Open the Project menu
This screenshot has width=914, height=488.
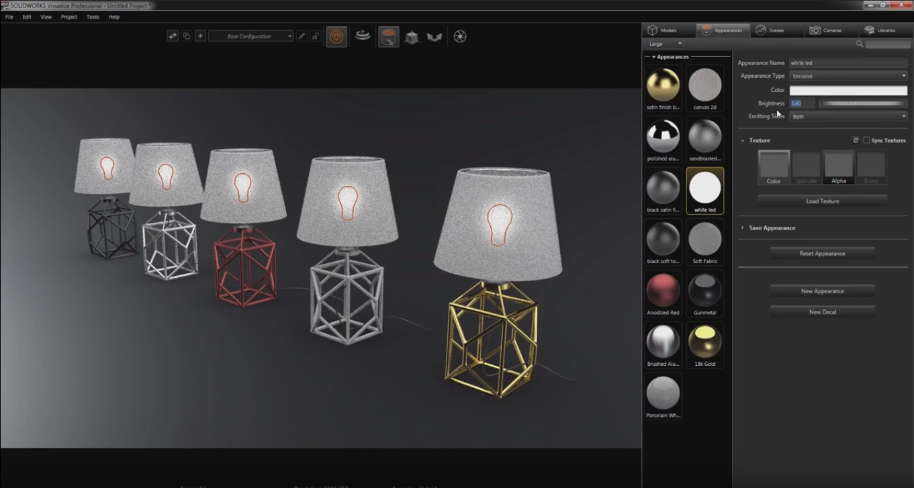tap(68, 17)
